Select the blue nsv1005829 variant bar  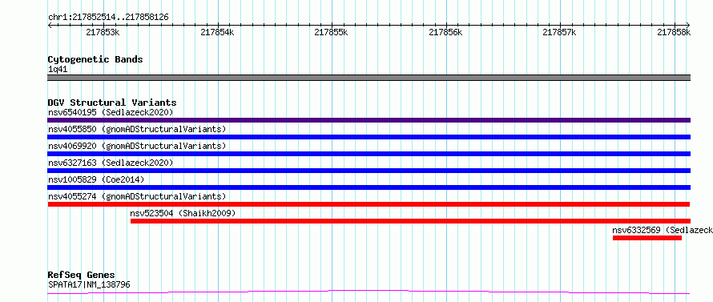[369, 187]
